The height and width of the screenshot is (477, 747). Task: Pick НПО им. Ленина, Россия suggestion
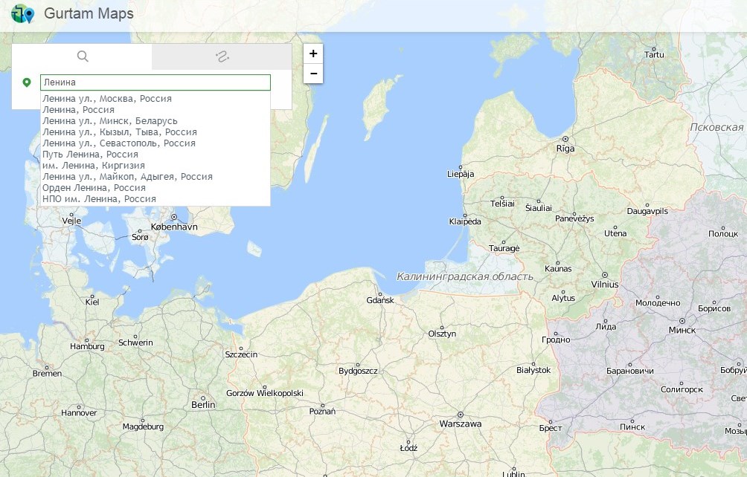pos(99,199)
